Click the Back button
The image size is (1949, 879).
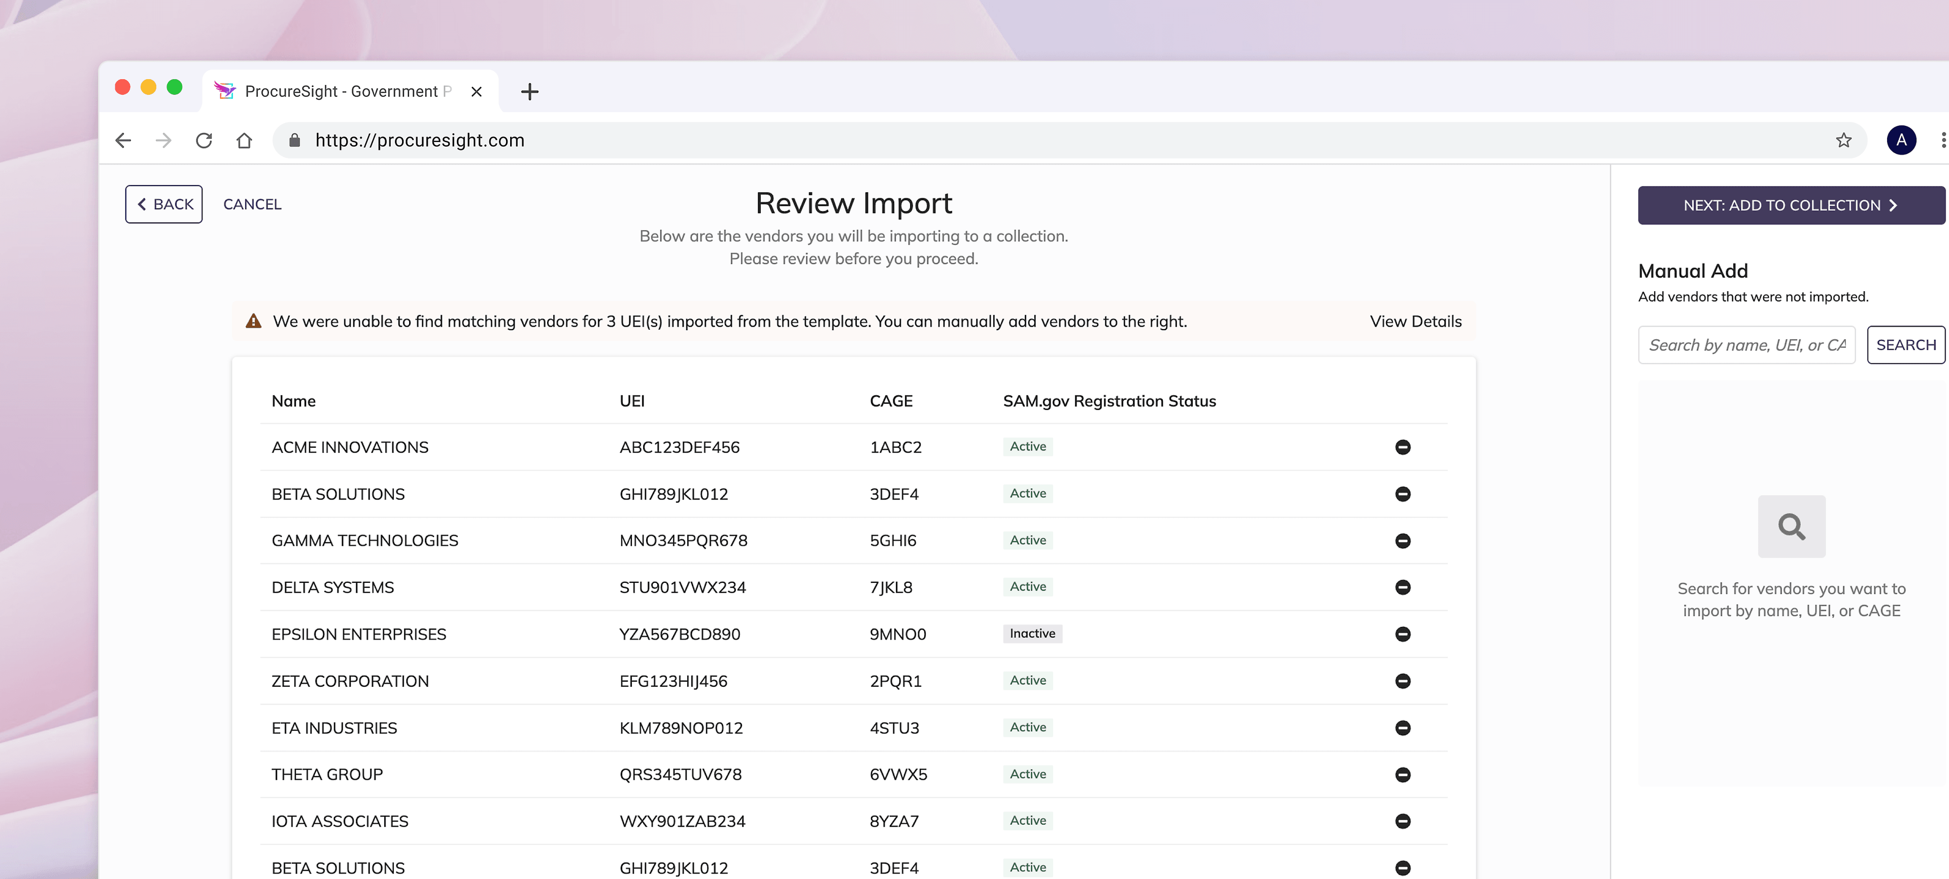tap(163, 204)
